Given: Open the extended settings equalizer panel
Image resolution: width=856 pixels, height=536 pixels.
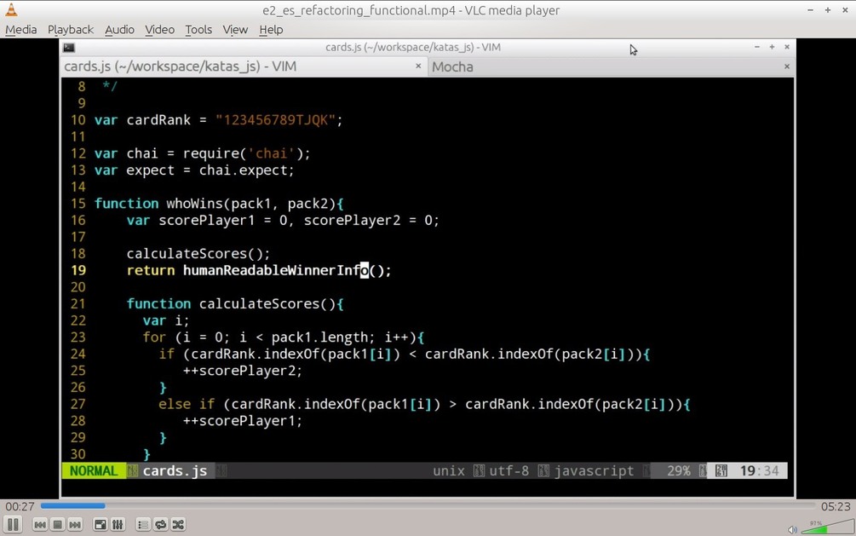Looking at the screenshot, I should pos(118,524).
